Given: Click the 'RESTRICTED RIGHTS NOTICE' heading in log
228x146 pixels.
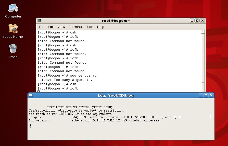Looking at the screenshot, I should [79, 107].
